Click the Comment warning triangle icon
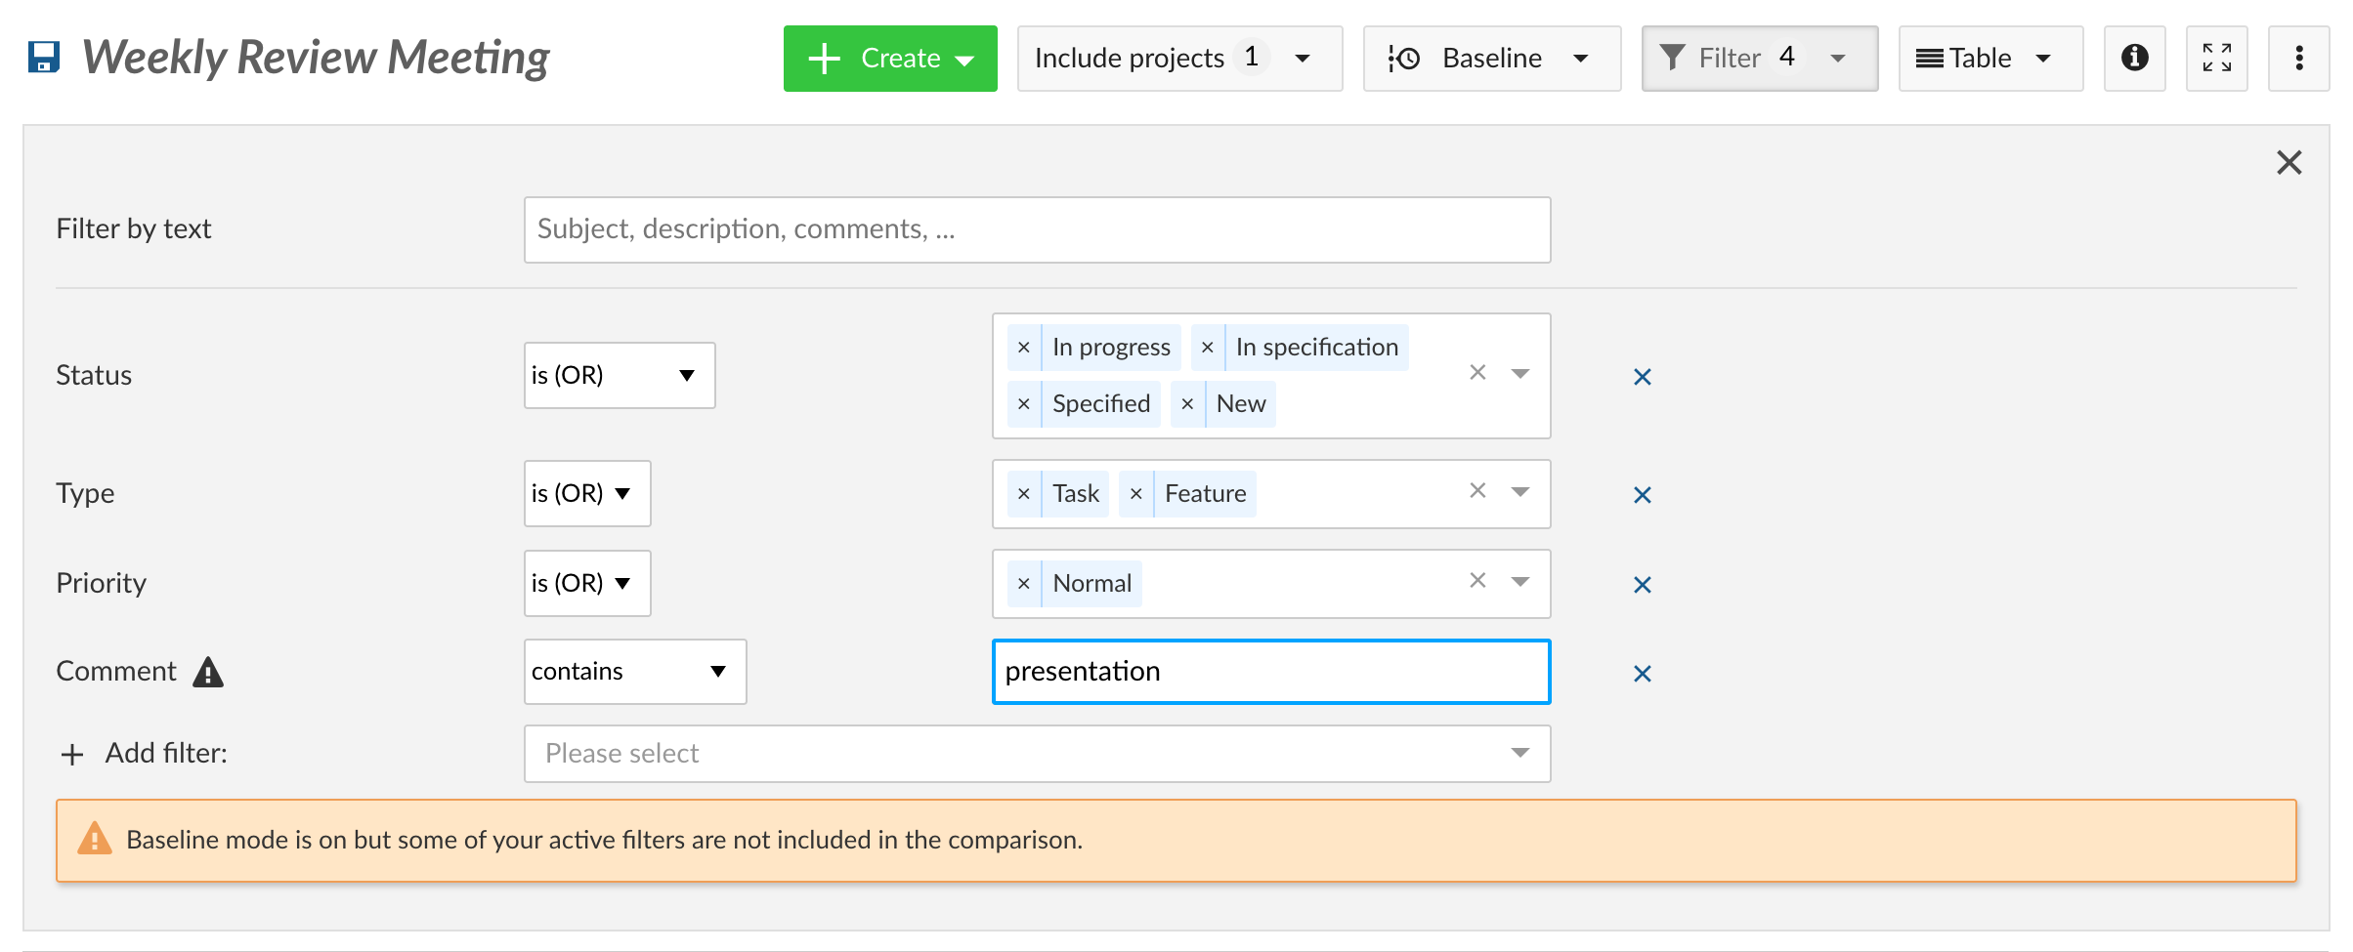This screenshot has height=952, width=2353. click(x=208, y=673)
